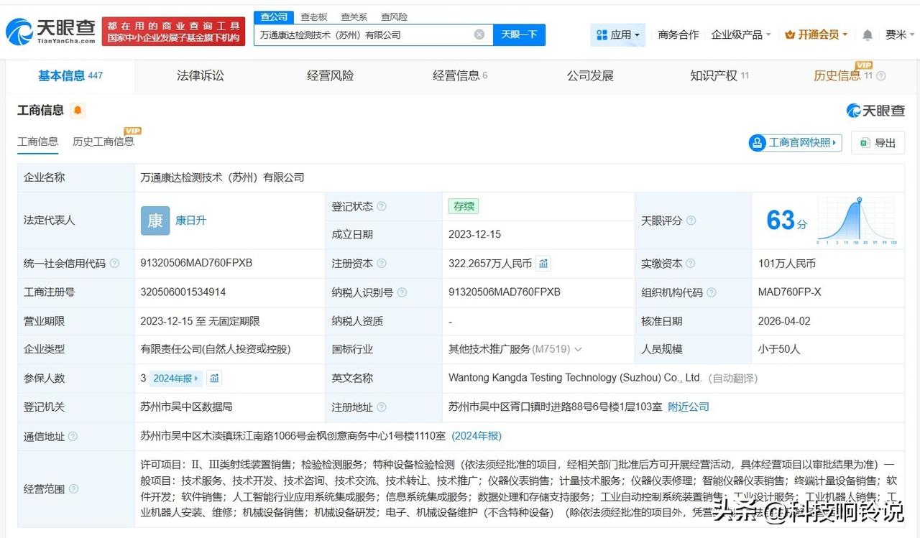Click the 附近公司 nearby companies link

click(x=689, y=407)
